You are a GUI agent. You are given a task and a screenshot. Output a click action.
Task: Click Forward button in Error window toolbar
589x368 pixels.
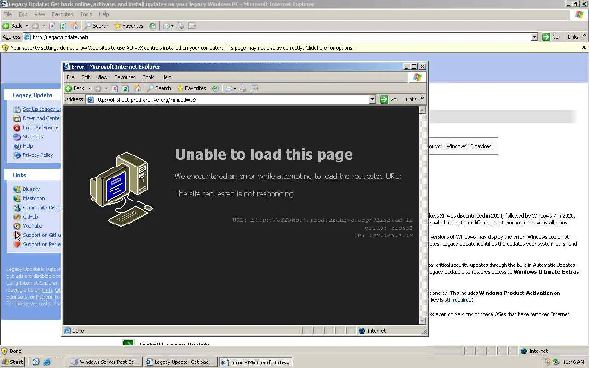(98, 88)
